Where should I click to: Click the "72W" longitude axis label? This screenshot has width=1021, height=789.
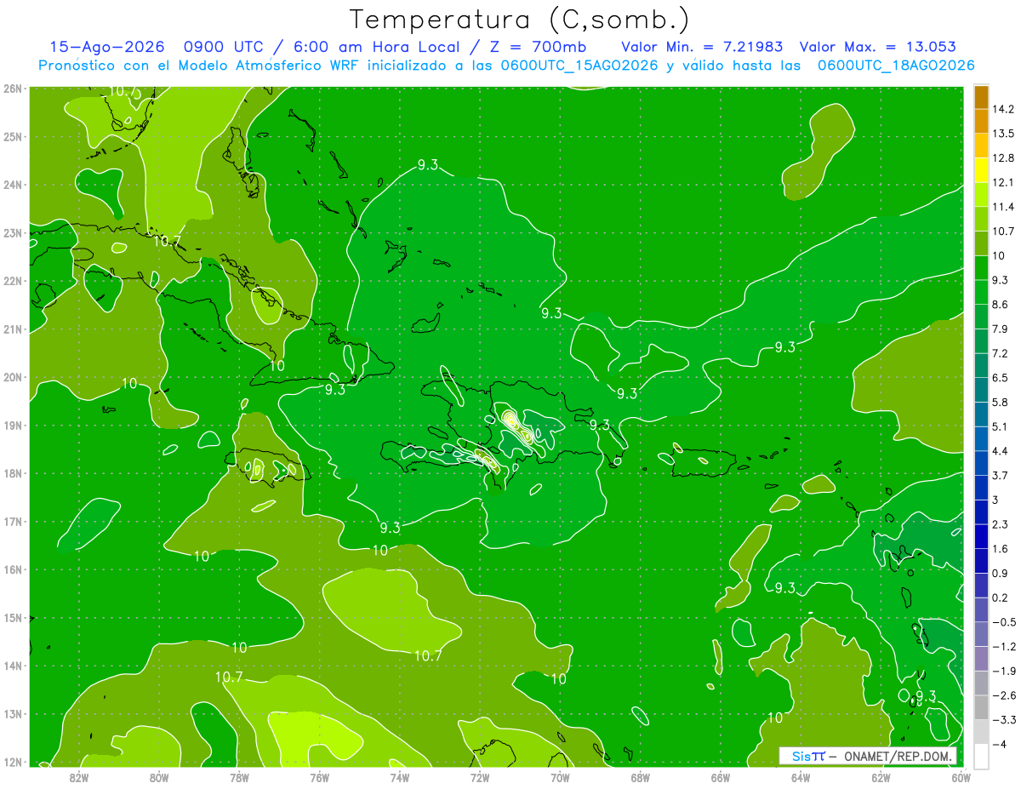tap(479, 776)
